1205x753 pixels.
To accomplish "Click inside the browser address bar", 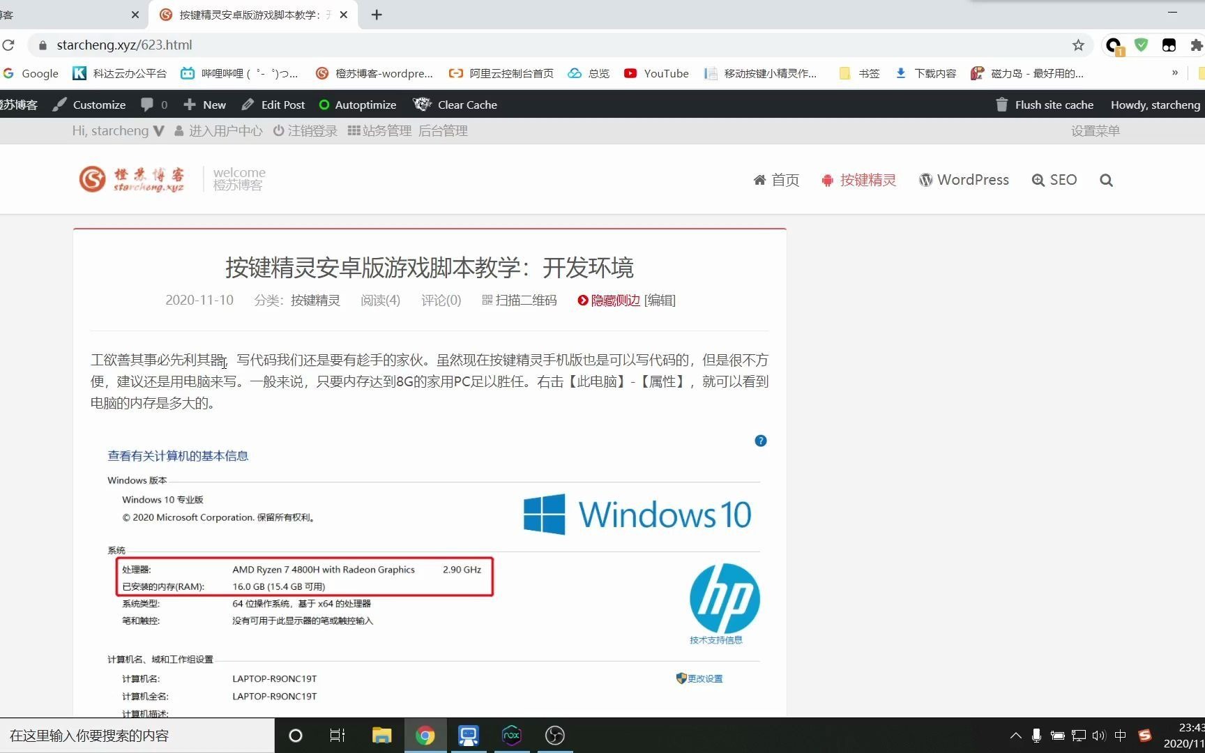I will click(279, 45).
